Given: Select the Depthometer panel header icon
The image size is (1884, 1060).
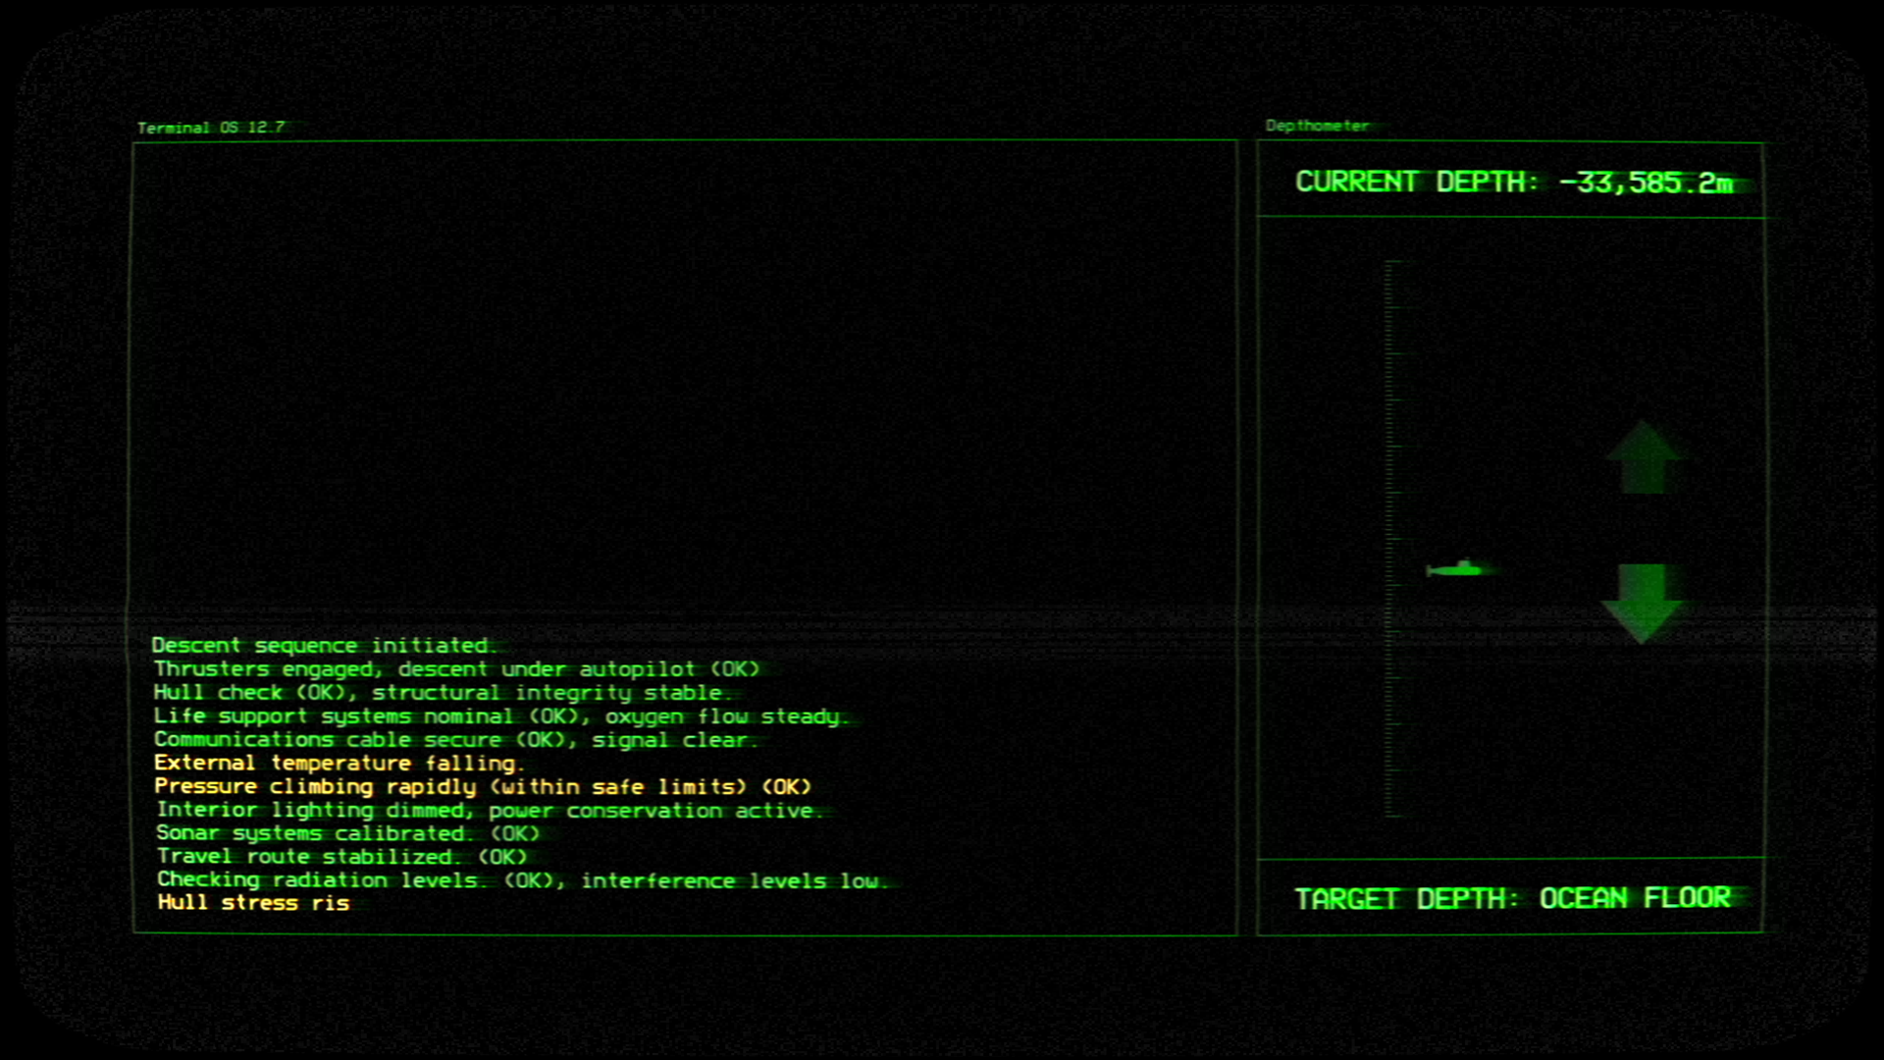Looking at the screenshot, I should tap(1316, 126).
